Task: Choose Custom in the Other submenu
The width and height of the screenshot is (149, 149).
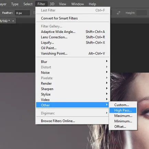Action: click(x=123, y=105)
